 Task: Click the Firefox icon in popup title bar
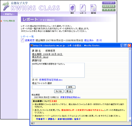coord(32,45)
